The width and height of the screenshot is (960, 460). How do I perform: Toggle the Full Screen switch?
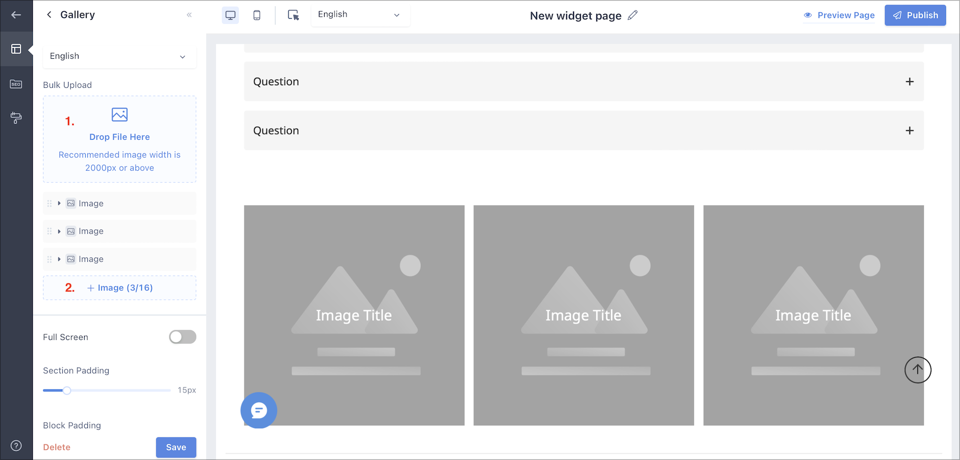pyautogui.click(x=182, y=337)
